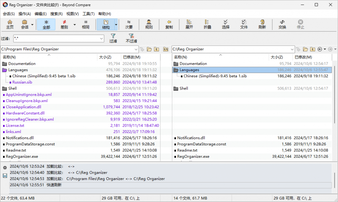338x202 pixels.
Task: Open the 会话 toolbar dropdown arrow
Action: pyautogui.click(x=32, y=24)
